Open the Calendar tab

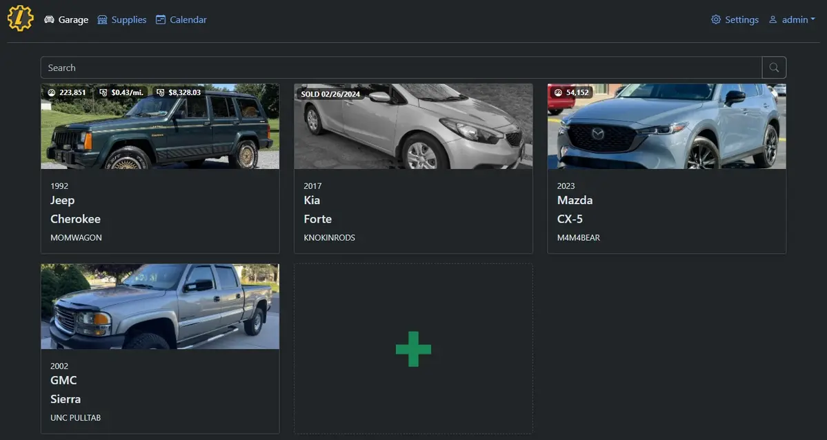(181, 19)
